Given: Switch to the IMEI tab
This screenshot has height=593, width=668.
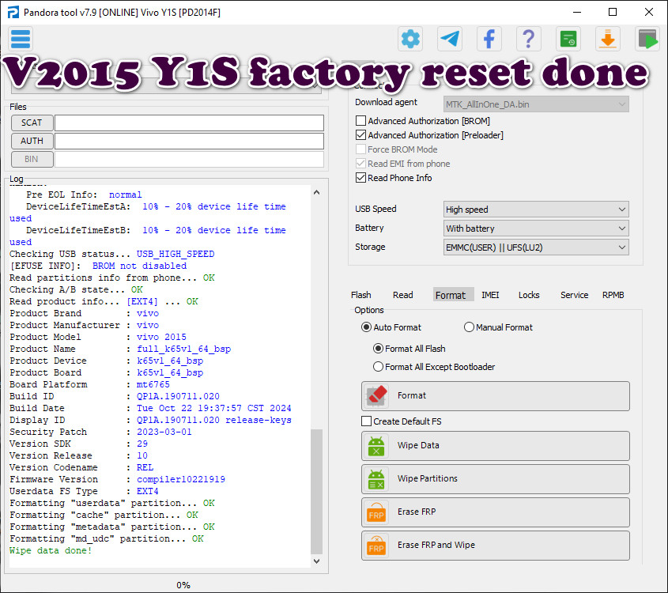Looking at the screenshot, I should coord(490,295).
